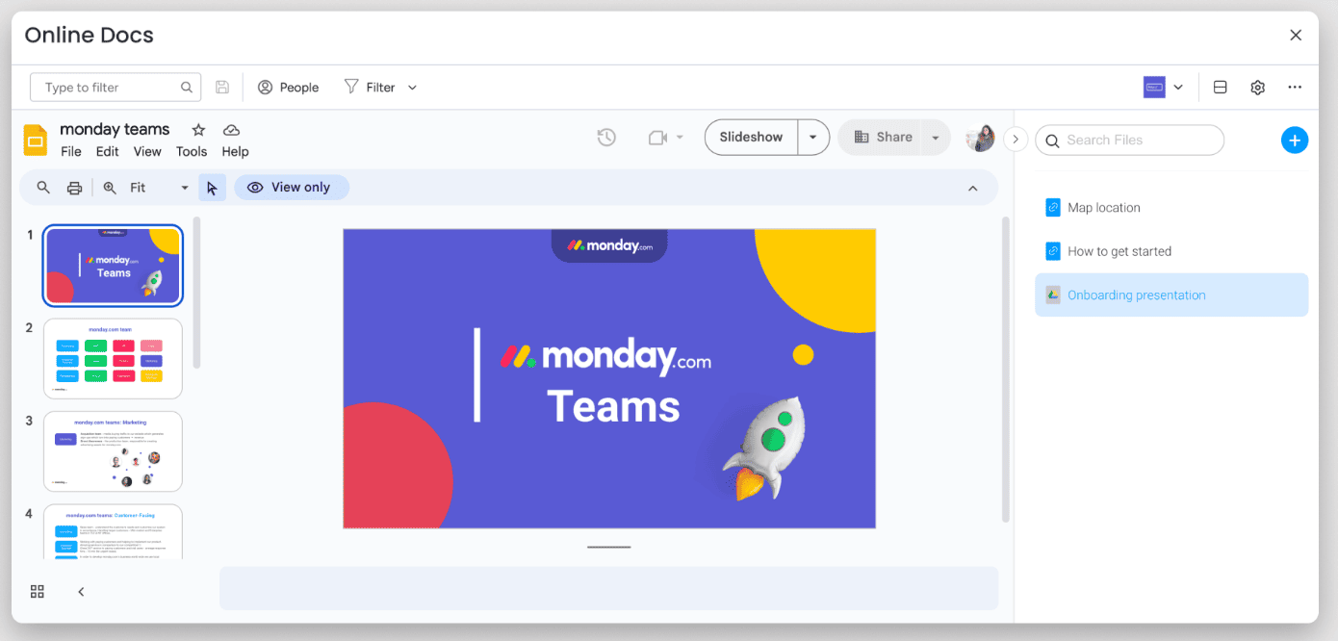The image size is (1338, 641).
Task: Select the Print icon
Action: 75,187
